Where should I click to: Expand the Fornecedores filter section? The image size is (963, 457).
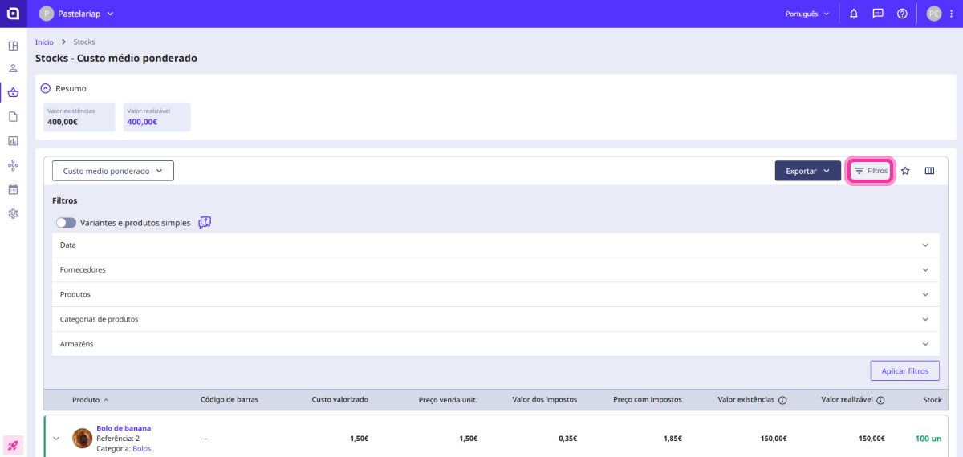(495, 269)
